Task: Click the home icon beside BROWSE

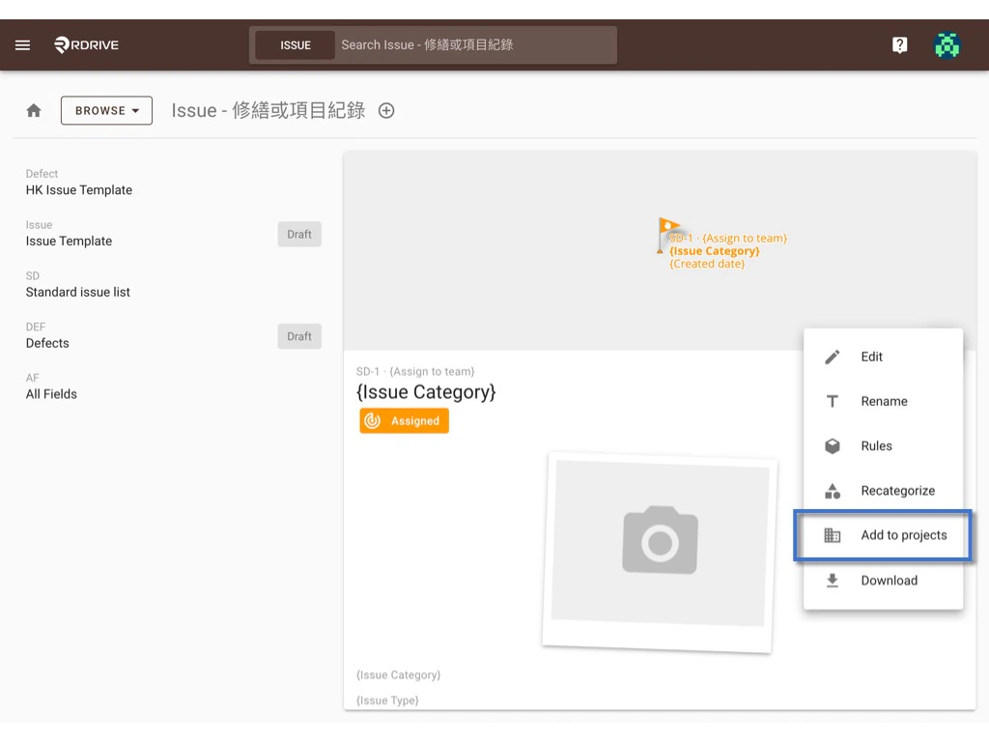Action: [x=33, y=110]
